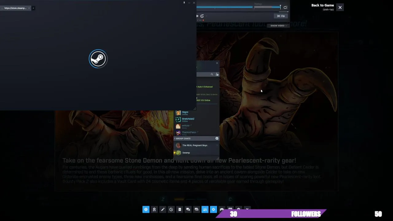The image size is (393, 221).
Task: Open the Achievements icon in overlay toolbar
Action: 154,209
